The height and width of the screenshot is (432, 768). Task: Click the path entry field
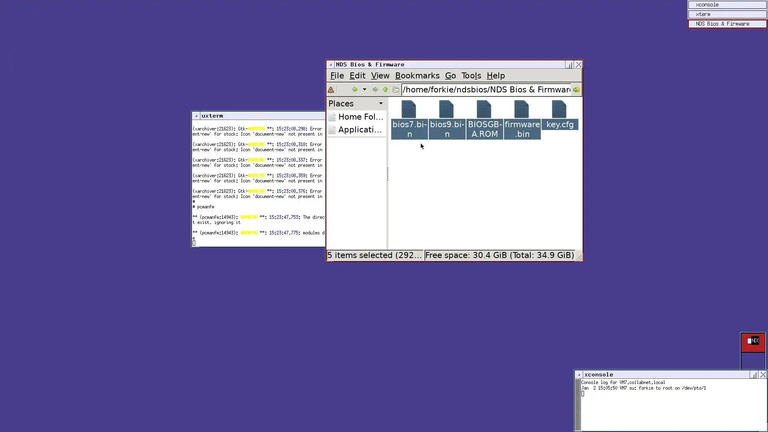[486, 90]
